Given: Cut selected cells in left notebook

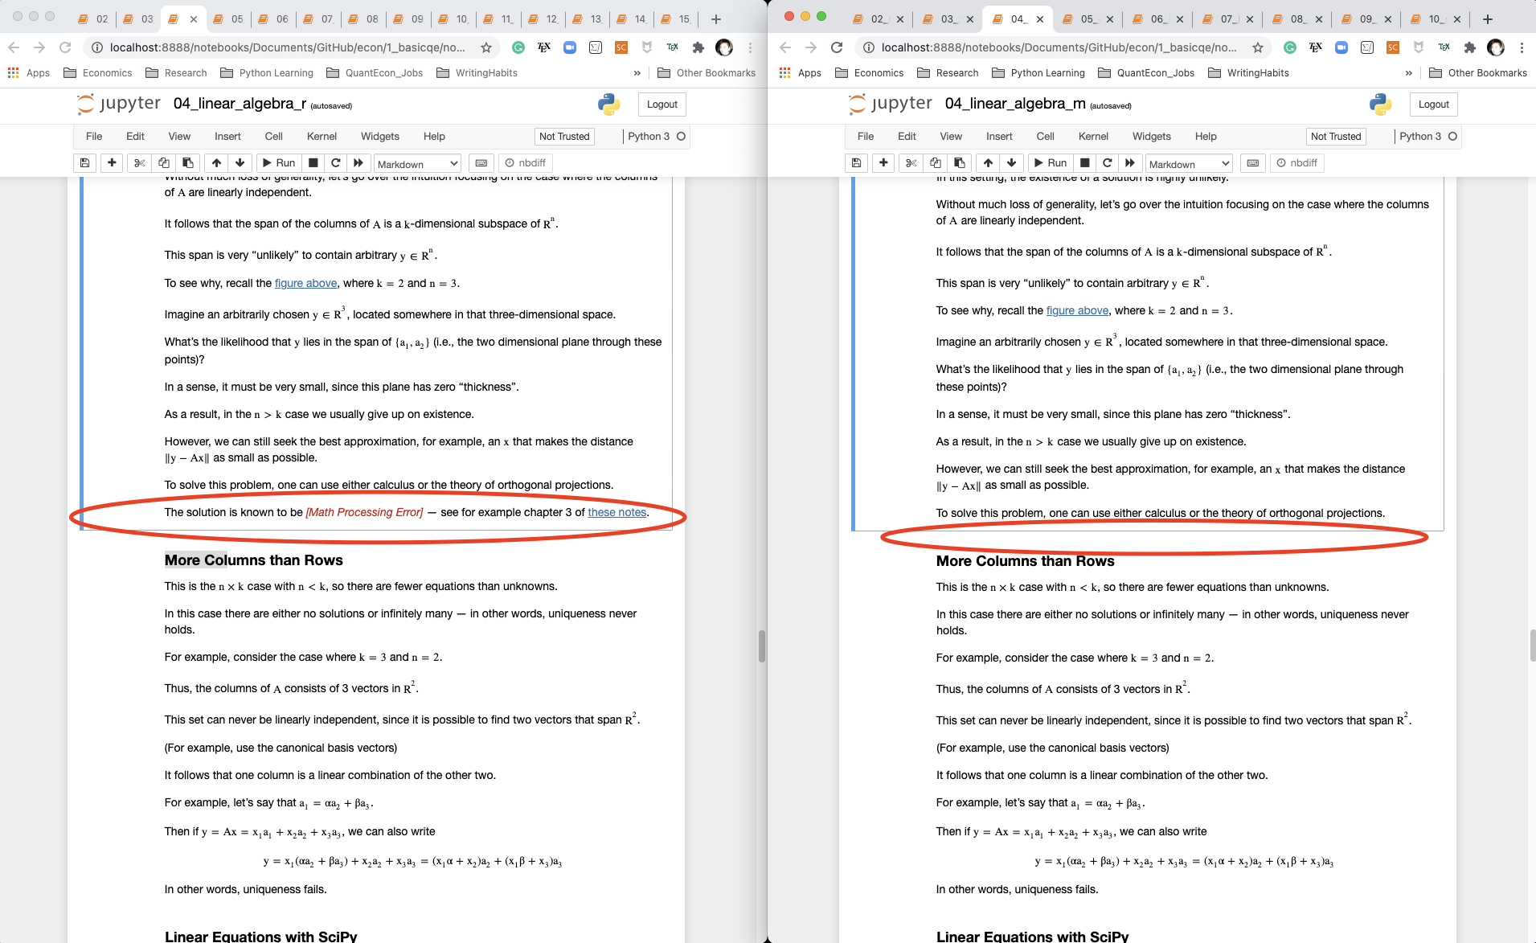Looking at the screenshot, I should (139, 163).
